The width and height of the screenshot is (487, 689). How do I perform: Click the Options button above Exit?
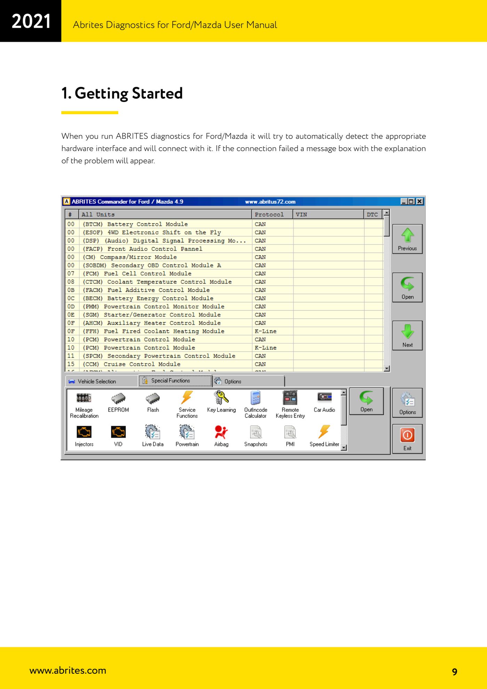pyautogui.click(x=407, y=403)
